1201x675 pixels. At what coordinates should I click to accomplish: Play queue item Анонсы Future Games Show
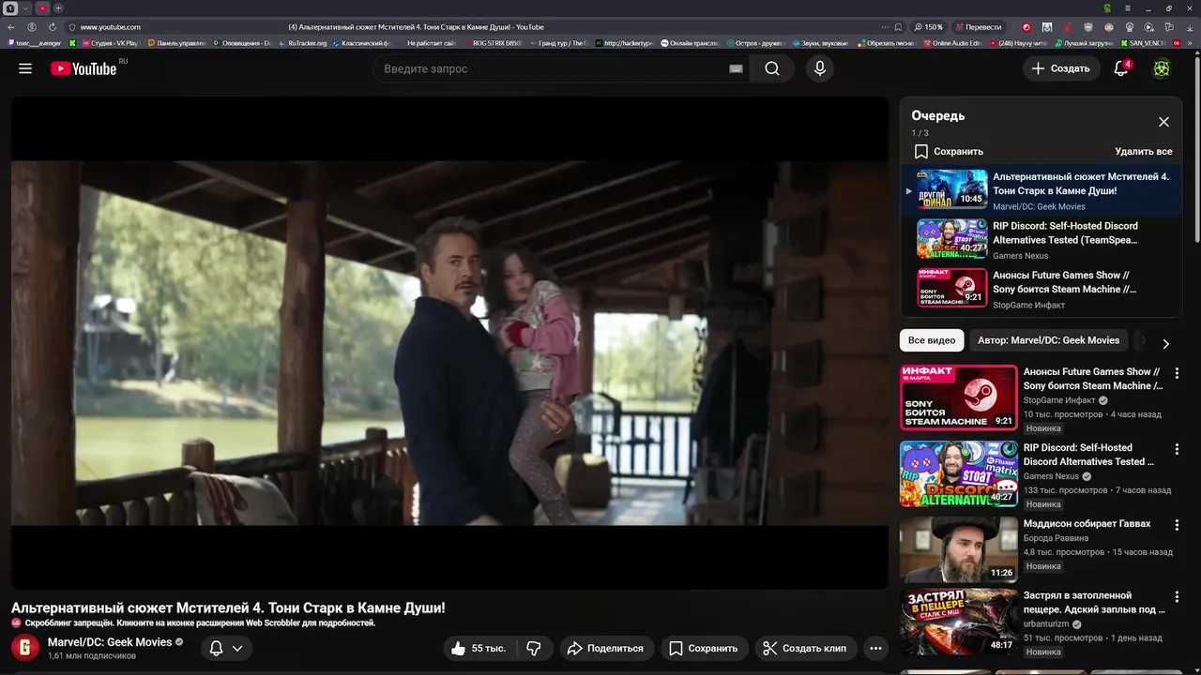point(1041,289)
